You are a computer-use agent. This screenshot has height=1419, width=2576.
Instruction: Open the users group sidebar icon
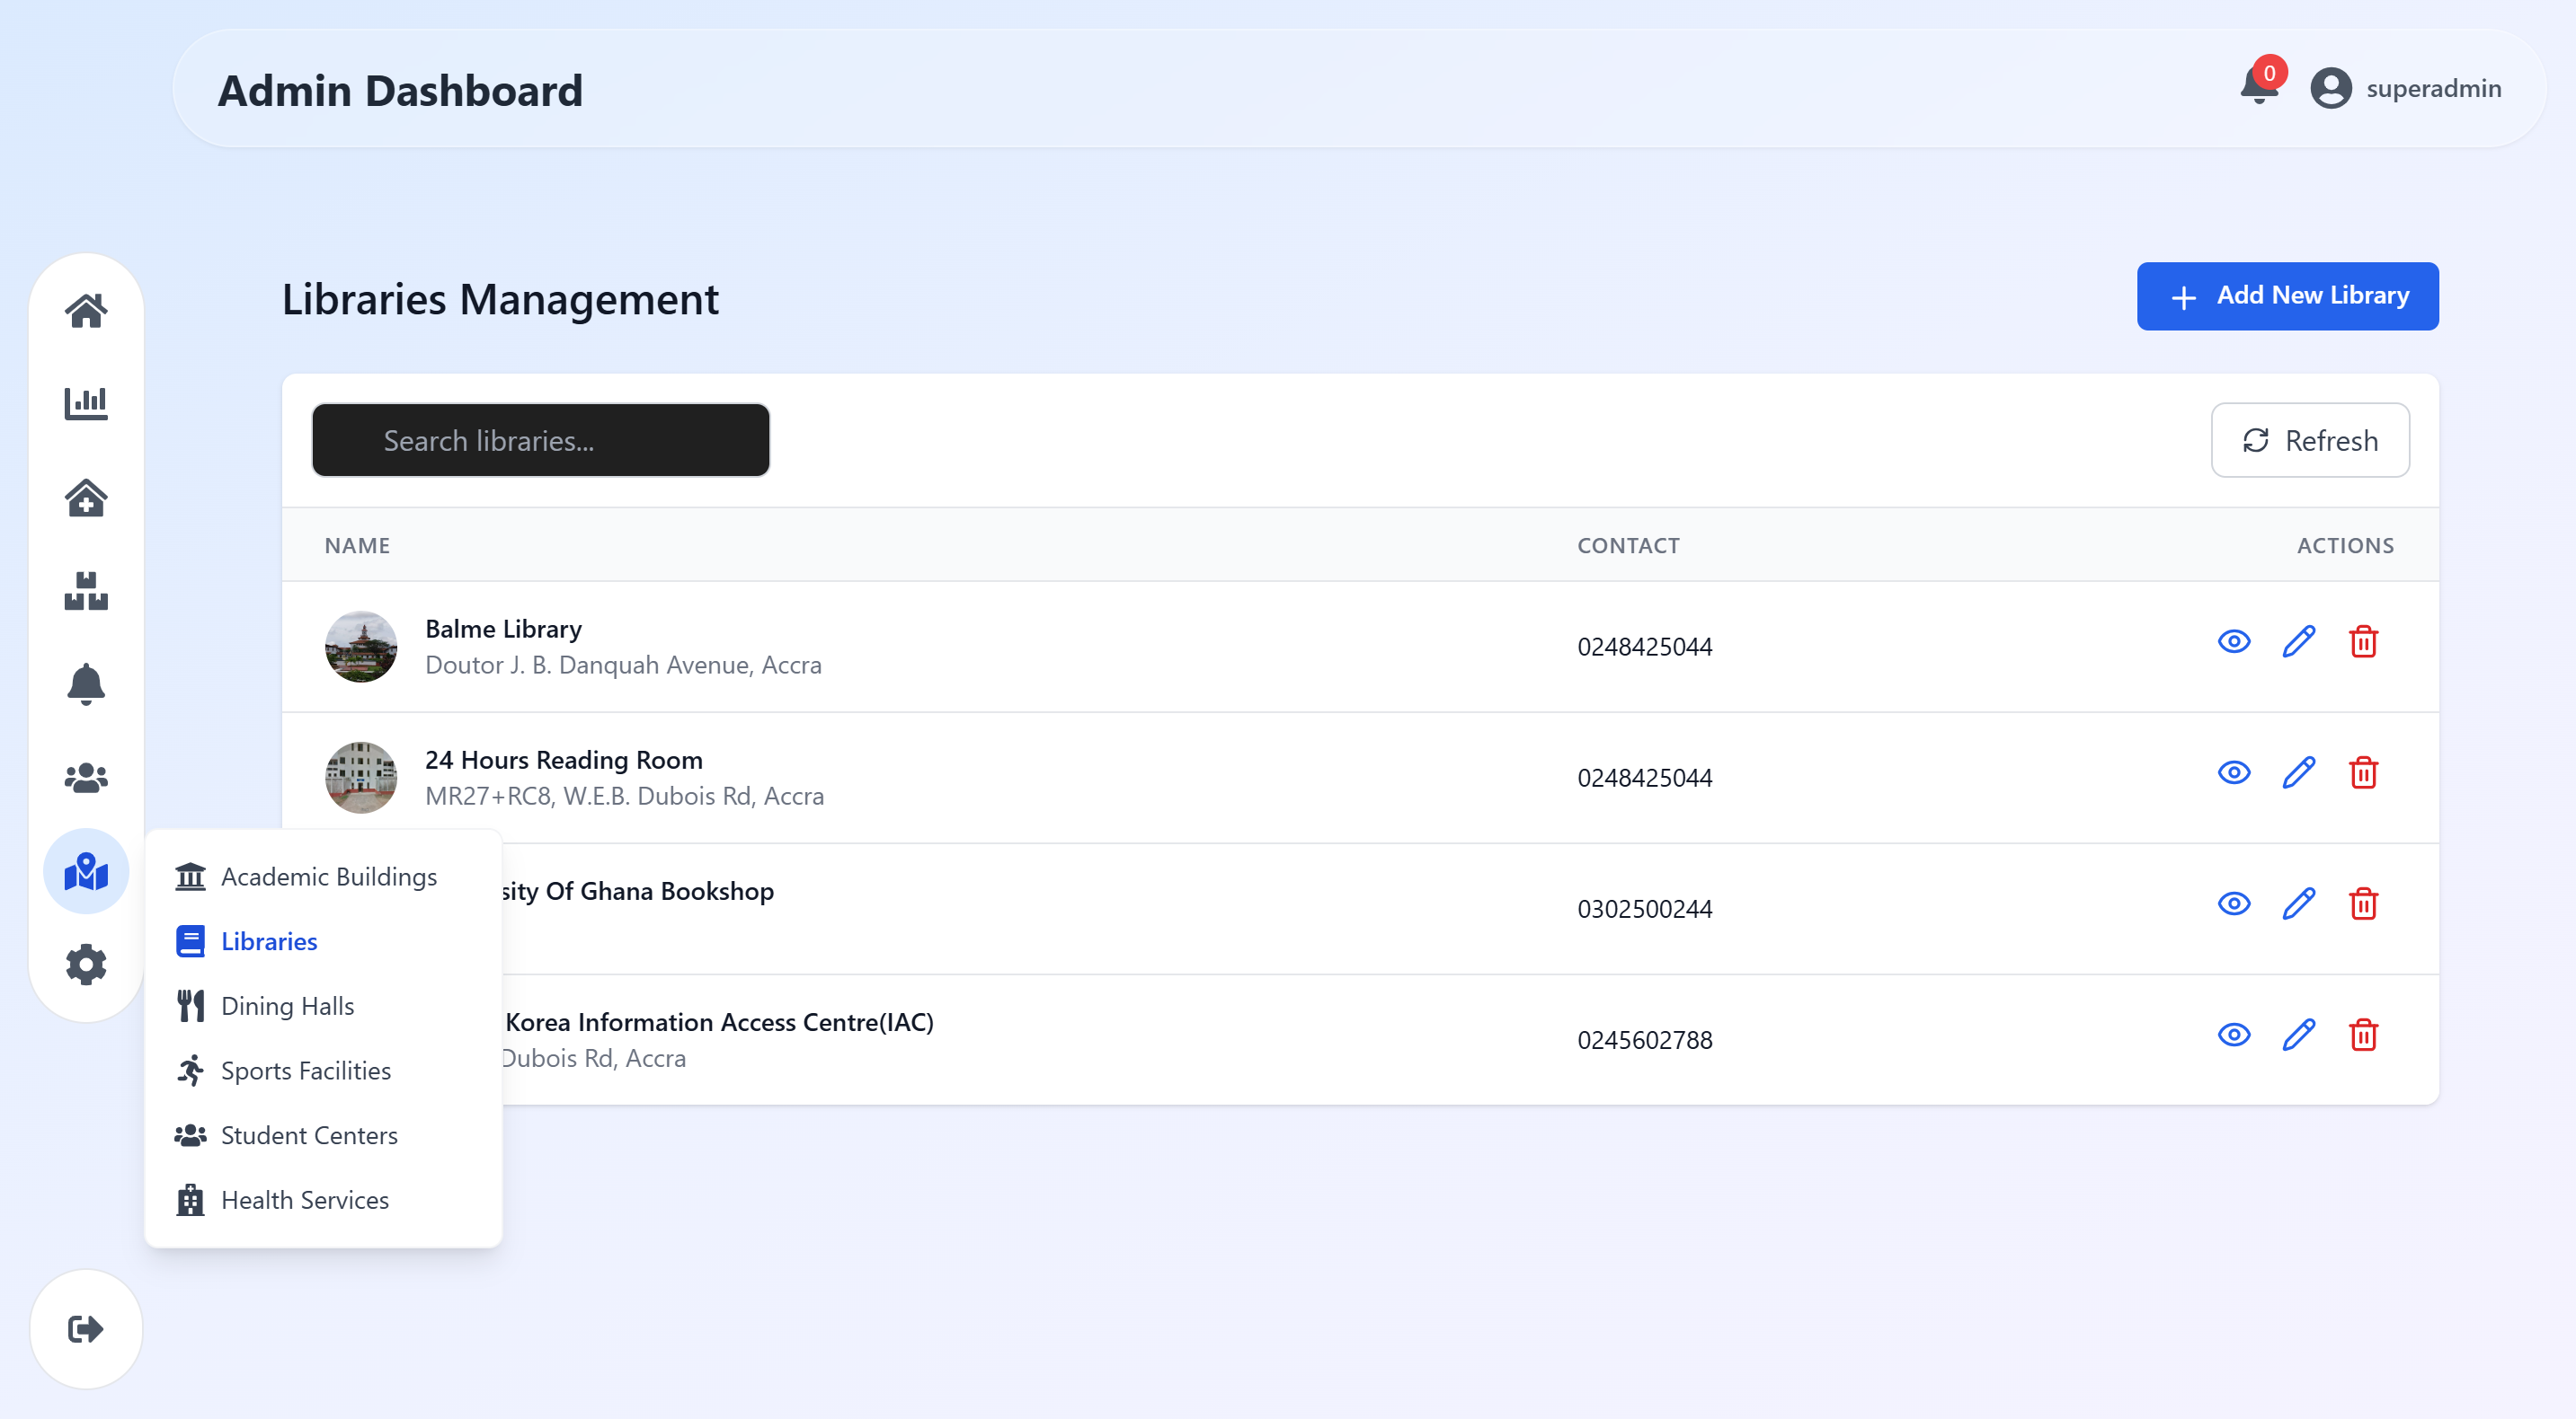coord(86,778)
